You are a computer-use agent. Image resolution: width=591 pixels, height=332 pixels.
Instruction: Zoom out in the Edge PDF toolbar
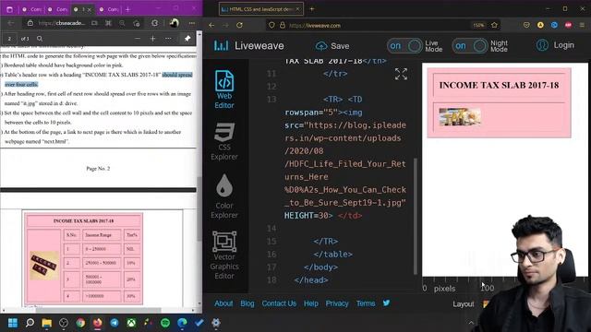coord(138,39)
